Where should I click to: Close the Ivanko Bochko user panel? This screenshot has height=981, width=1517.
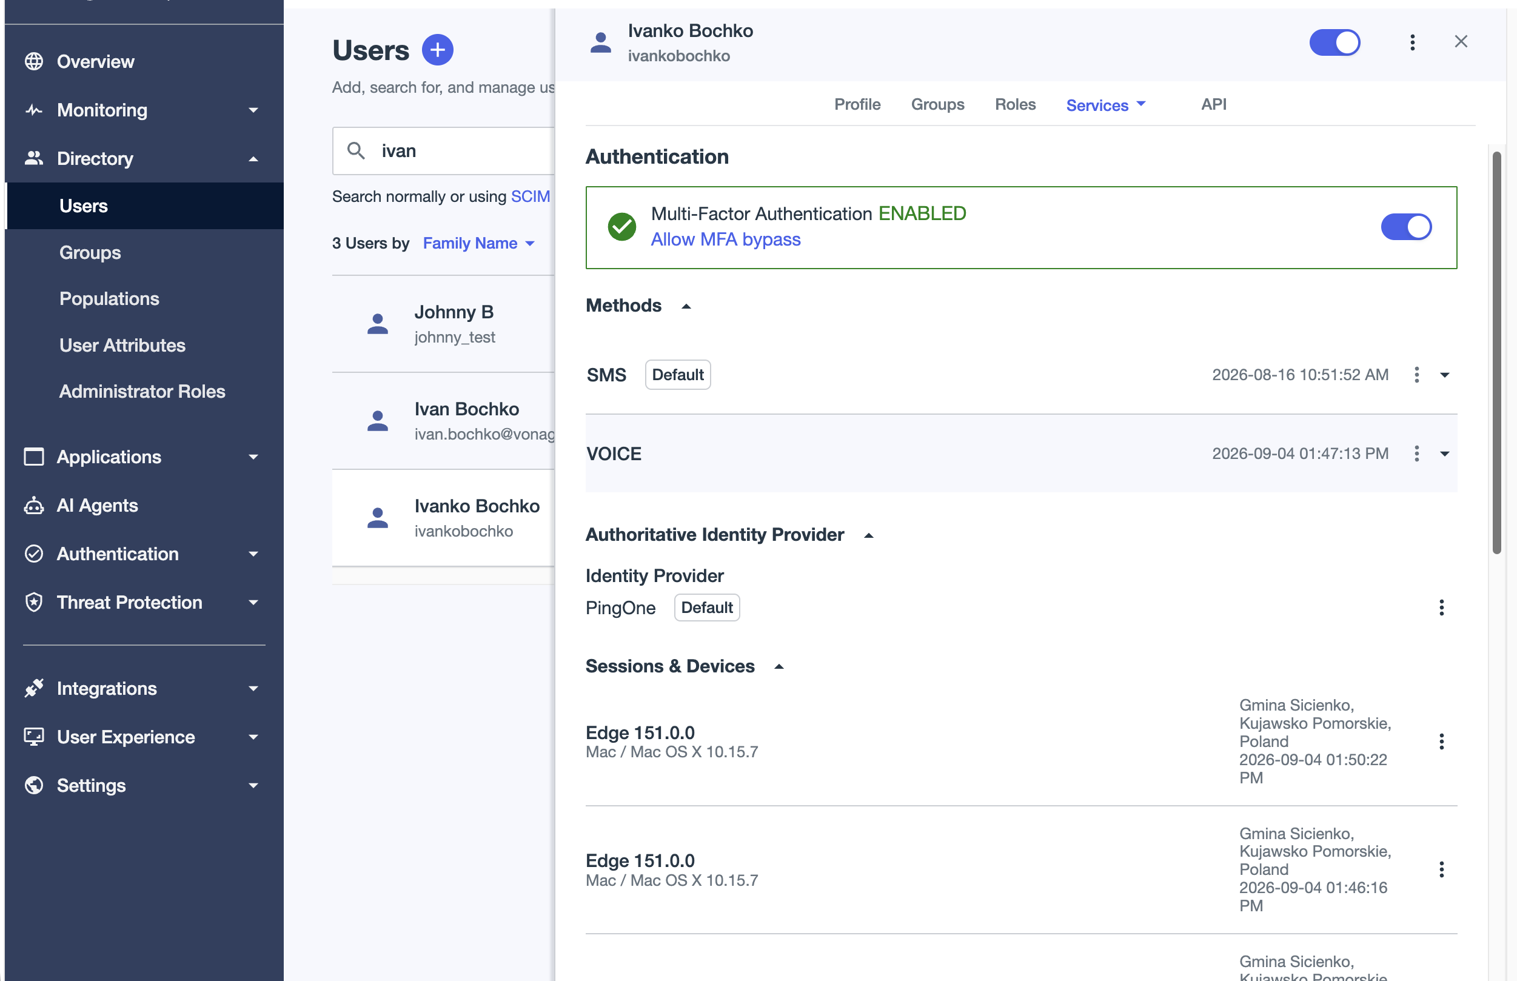tap(1461, 42)
